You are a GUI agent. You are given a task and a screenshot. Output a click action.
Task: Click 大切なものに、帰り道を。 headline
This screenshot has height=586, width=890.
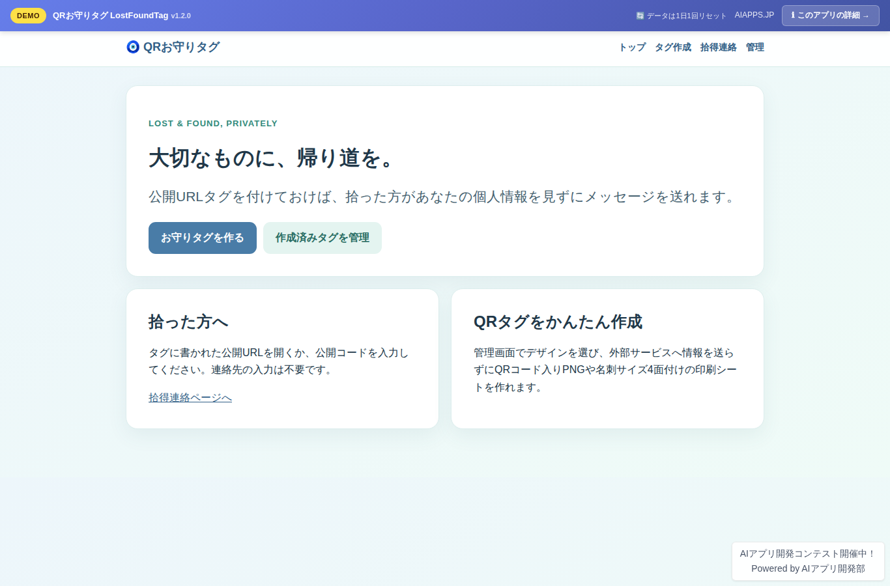click(x=272, y=158)
